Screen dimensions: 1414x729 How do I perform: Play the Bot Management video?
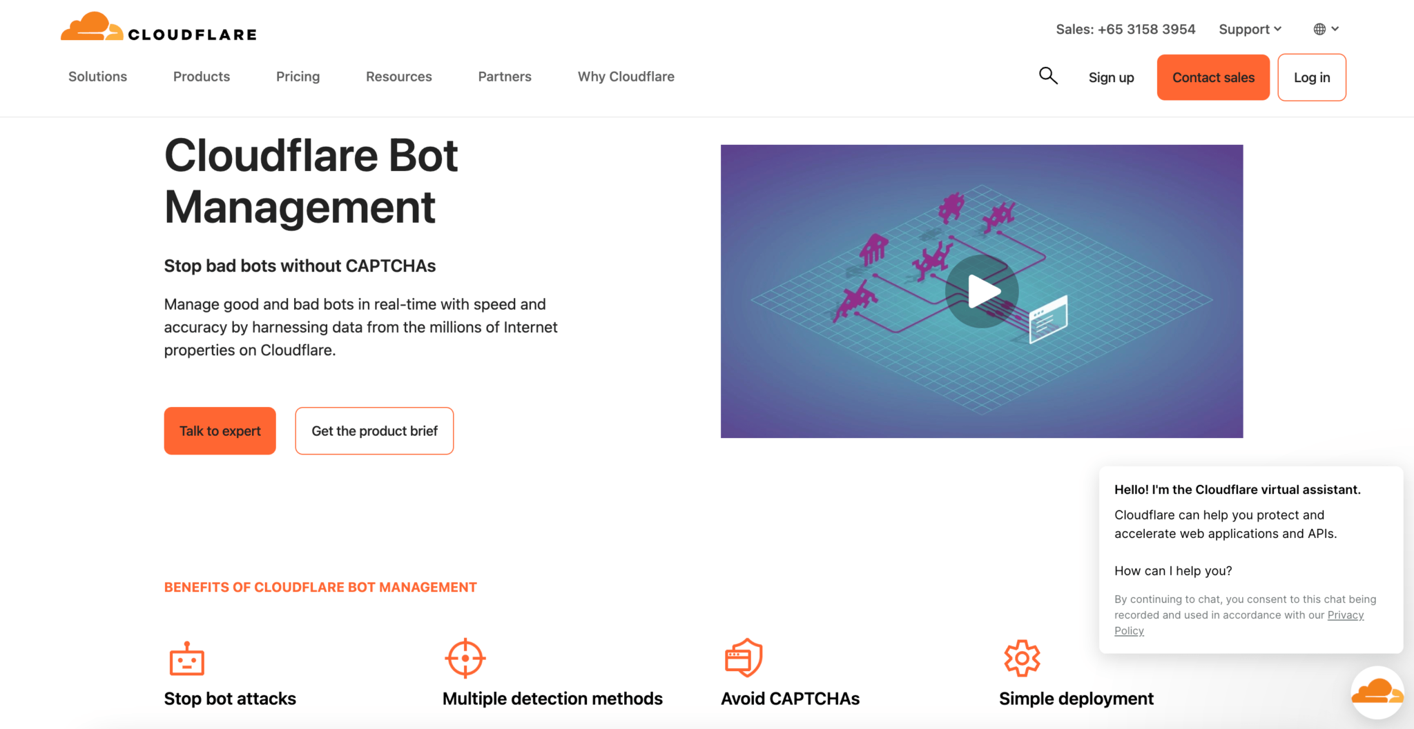coord(982,291)
